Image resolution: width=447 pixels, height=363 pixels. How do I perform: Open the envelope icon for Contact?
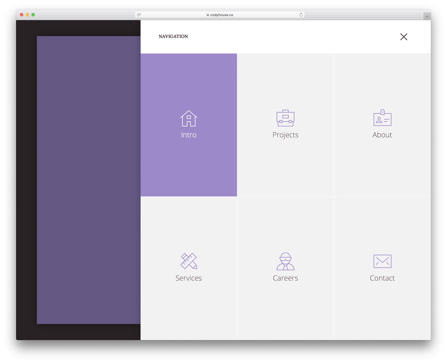tap(382, 261)
